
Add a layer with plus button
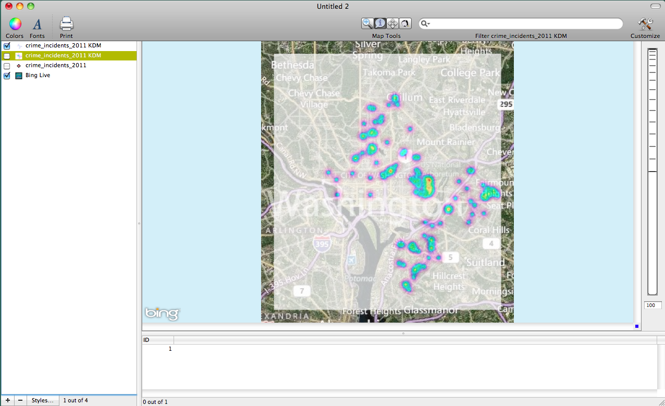pyautogui.click(x=7, y=400)
